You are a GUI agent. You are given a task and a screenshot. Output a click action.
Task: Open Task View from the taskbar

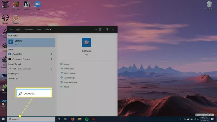coord(65,119)
